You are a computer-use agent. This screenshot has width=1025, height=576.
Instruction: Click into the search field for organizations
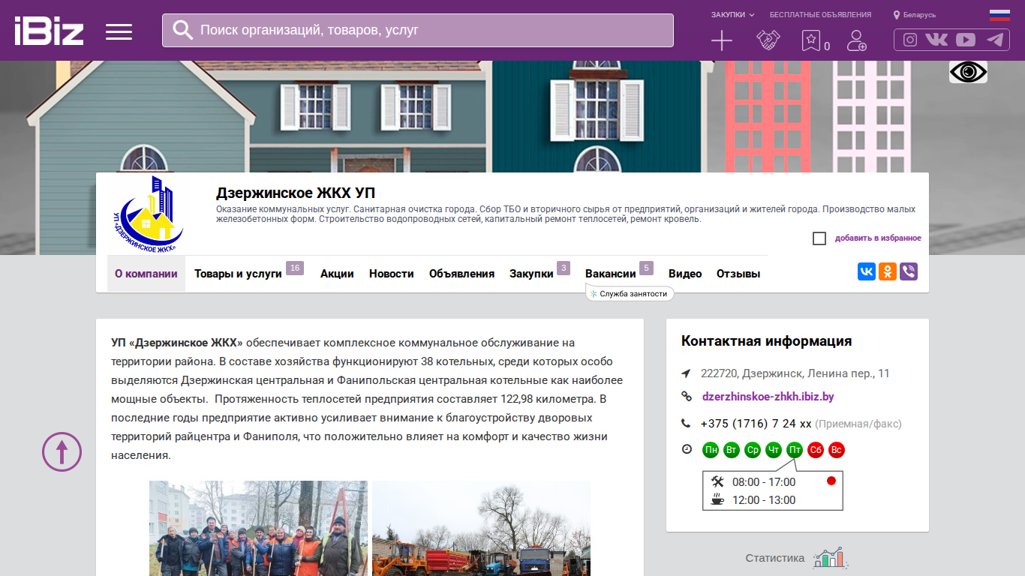point(418,30)
